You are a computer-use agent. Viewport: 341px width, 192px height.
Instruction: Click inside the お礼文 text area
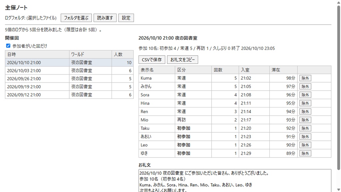tap(235, 180)
